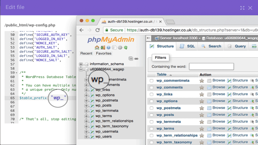Switch to the SQL tab
The width and height of the screenshot is (258, 145).
pyautogui.click(x=188, y=46)
